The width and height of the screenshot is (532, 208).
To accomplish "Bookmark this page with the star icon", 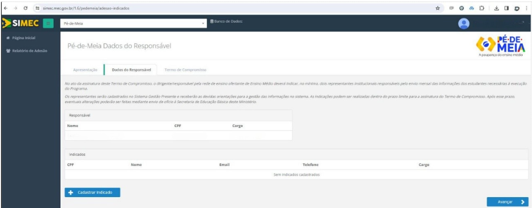I will [x=438, y=8].
